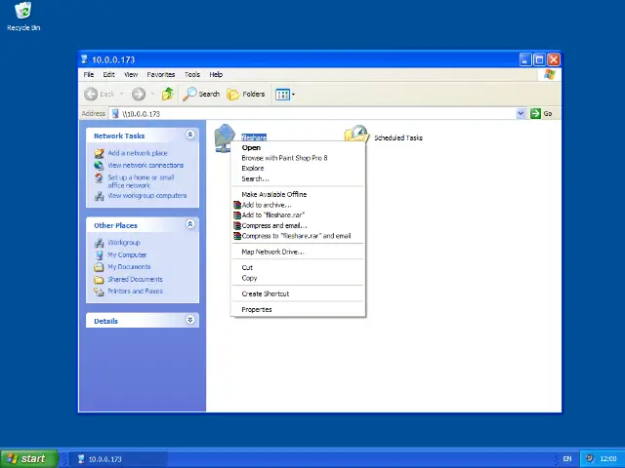Click Set up a home or small office network
625x468 pixels.
coord(141,181)
